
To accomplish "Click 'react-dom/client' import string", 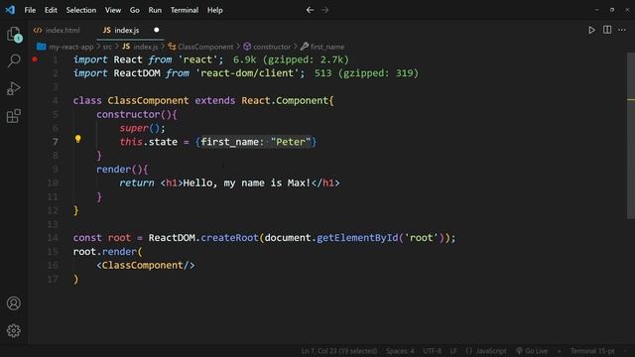I will click(247, 73).
